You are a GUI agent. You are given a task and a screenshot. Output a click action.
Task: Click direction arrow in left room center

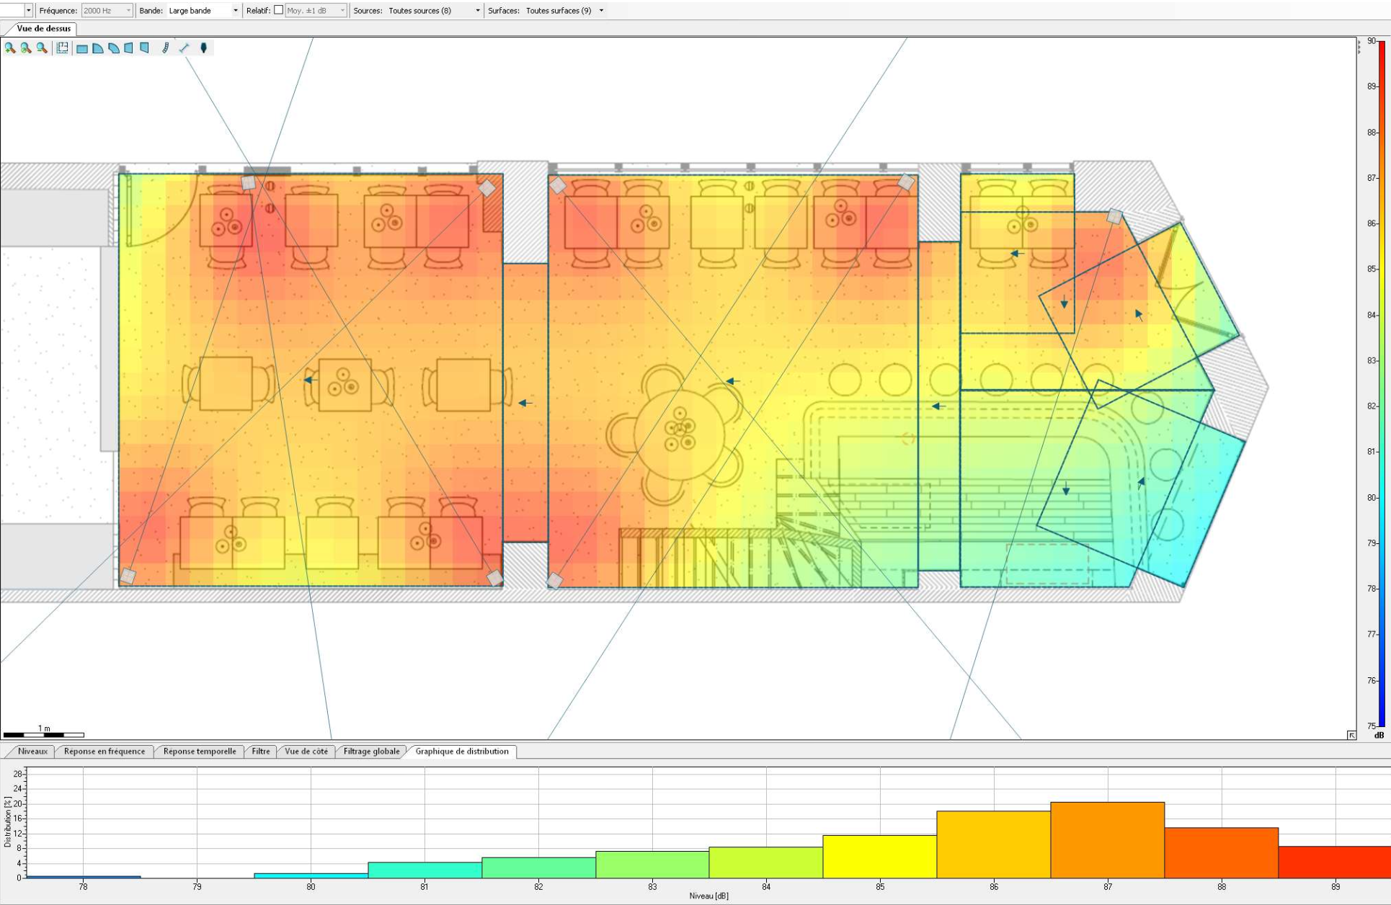pyautogui.click(x=310, y=380)
